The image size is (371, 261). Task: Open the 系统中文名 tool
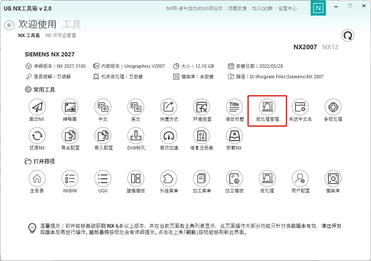point(300,107)
